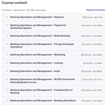This screenshot has height=105, width=105.
Task: Expand the Audit section chevron
Action: point(7,71)
